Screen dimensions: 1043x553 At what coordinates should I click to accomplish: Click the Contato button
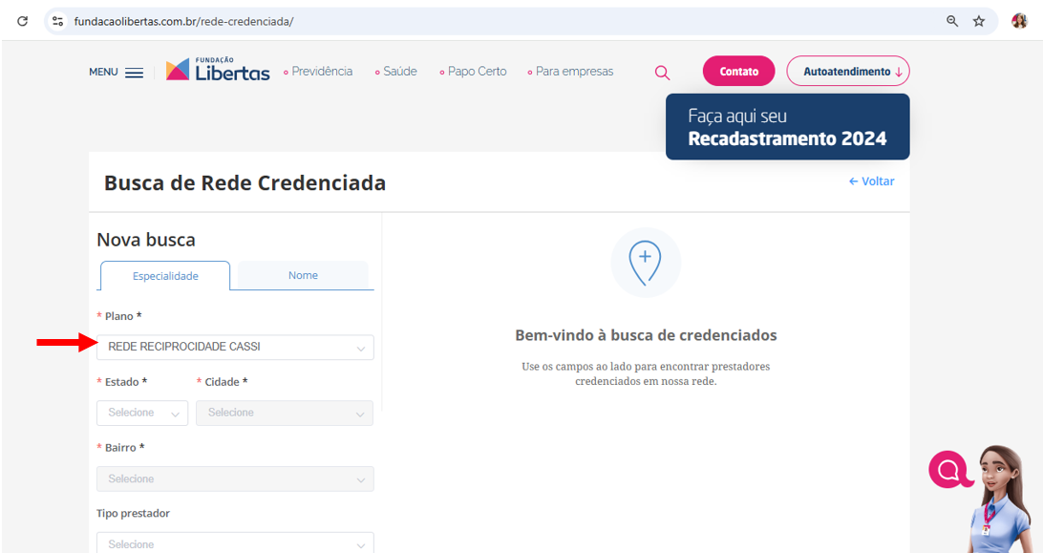point(739,72)
